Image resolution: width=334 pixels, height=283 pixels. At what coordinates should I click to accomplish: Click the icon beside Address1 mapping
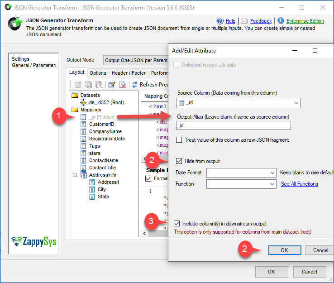(x=92, y=182)
